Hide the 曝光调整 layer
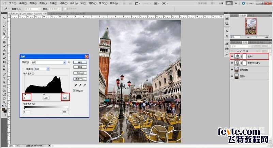 (232, 69)
